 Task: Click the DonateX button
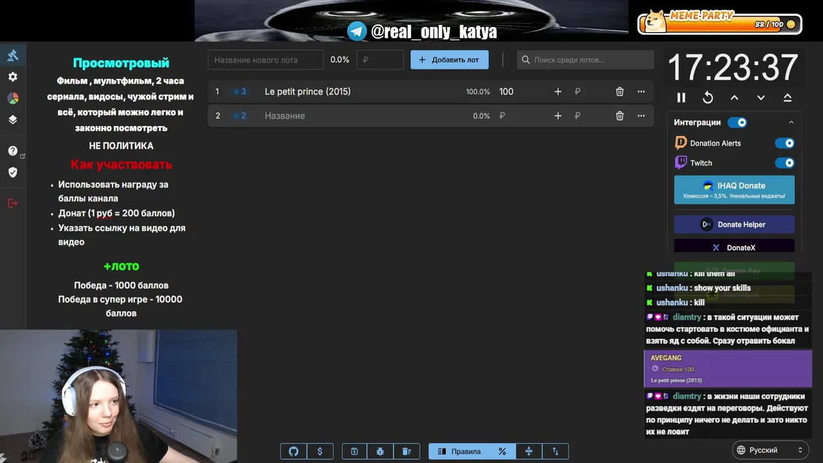tap(734, 247)
